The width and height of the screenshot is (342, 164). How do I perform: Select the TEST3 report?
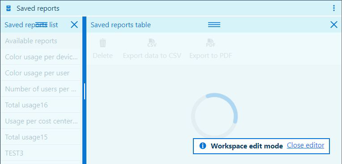(42, 153)
